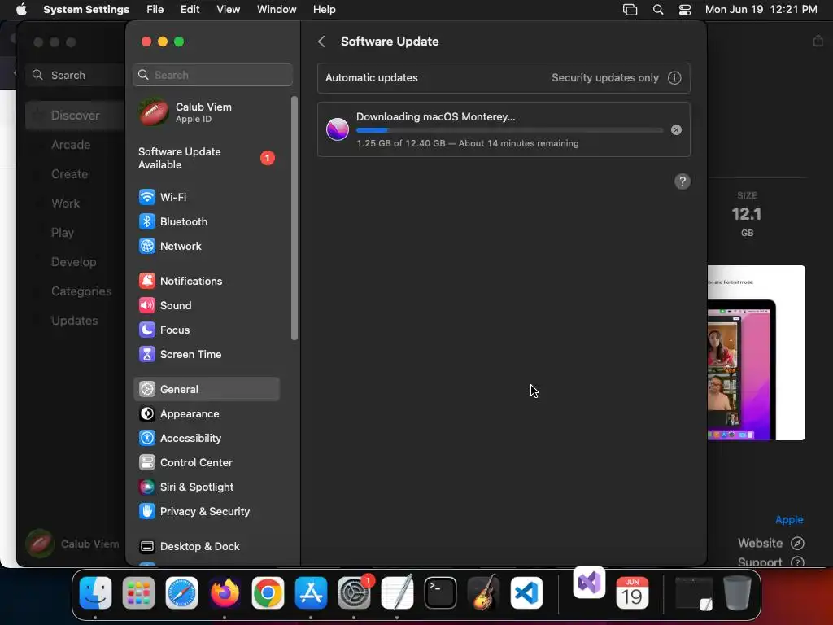Click the Stage Manager menu bar icon
This screenshot has height=625, width=833.
[630, 10]
